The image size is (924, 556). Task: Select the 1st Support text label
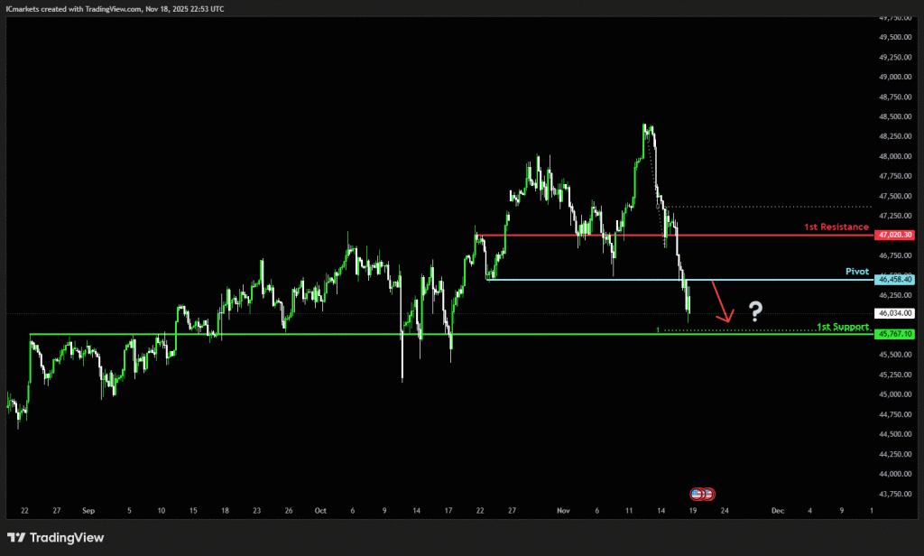(x=842, y=326)
